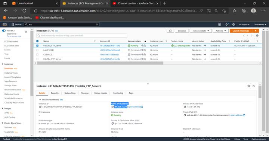The image size is (269, 141).
Task: Switch to the Tags tab
Action: coord(131,93)
